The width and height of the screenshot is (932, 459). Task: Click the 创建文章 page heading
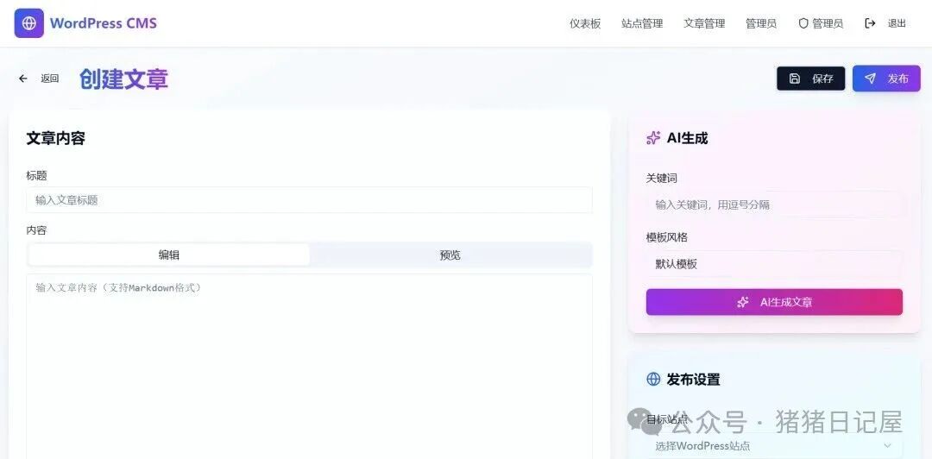123,79
